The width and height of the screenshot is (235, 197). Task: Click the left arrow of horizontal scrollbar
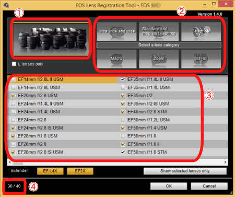(x=10, y=162)
